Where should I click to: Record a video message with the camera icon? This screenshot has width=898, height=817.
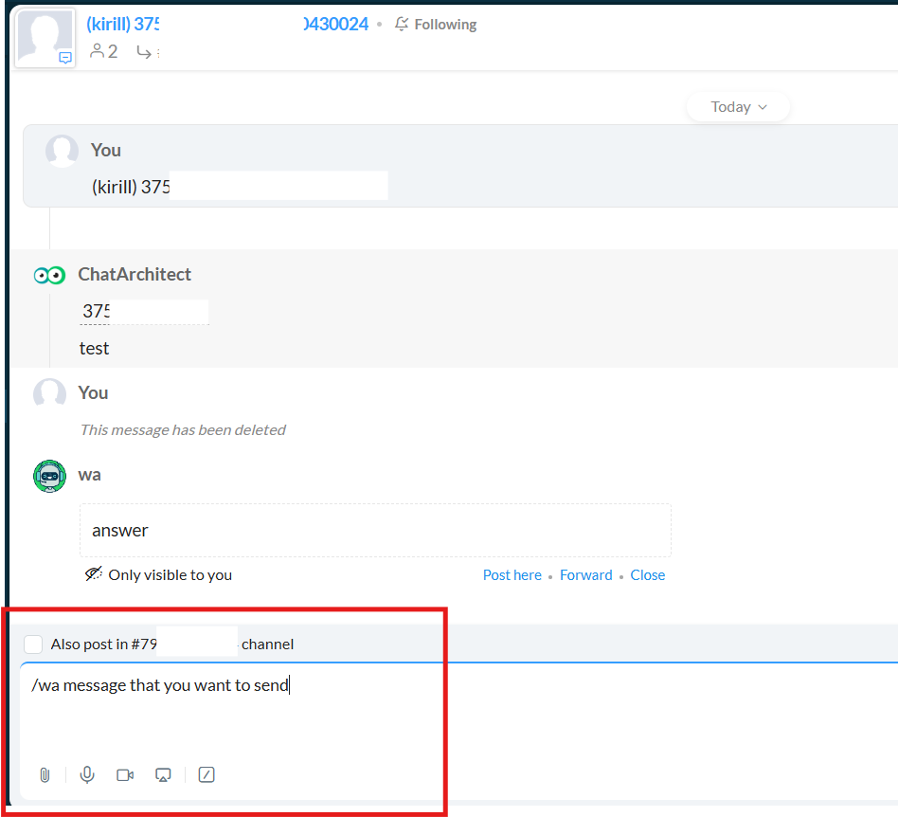125,775
